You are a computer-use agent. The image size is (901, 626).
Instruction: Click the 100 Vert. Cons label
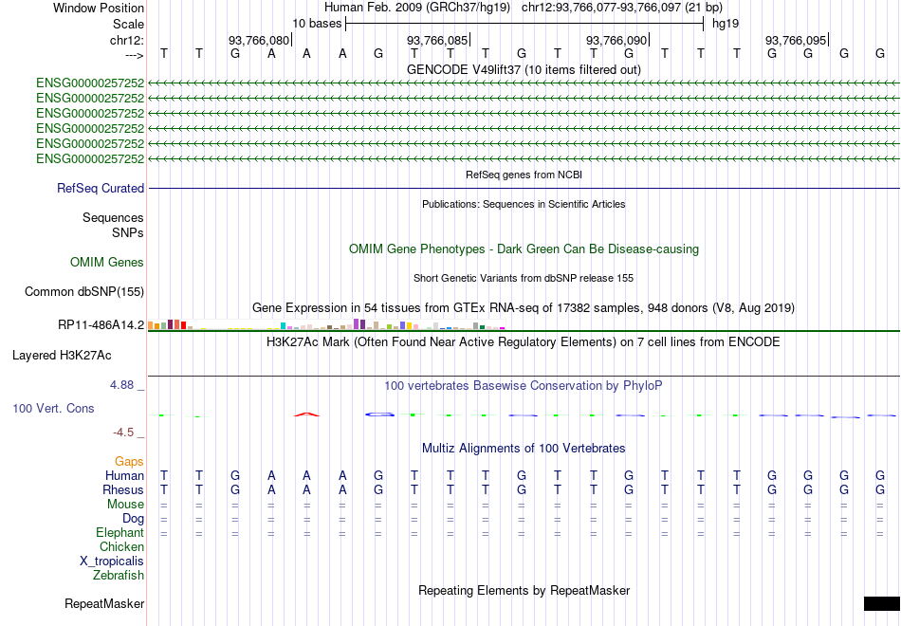(x=53, y=408)
